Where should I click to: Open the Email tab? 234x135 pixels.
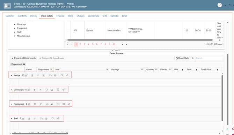click(124, 16)
